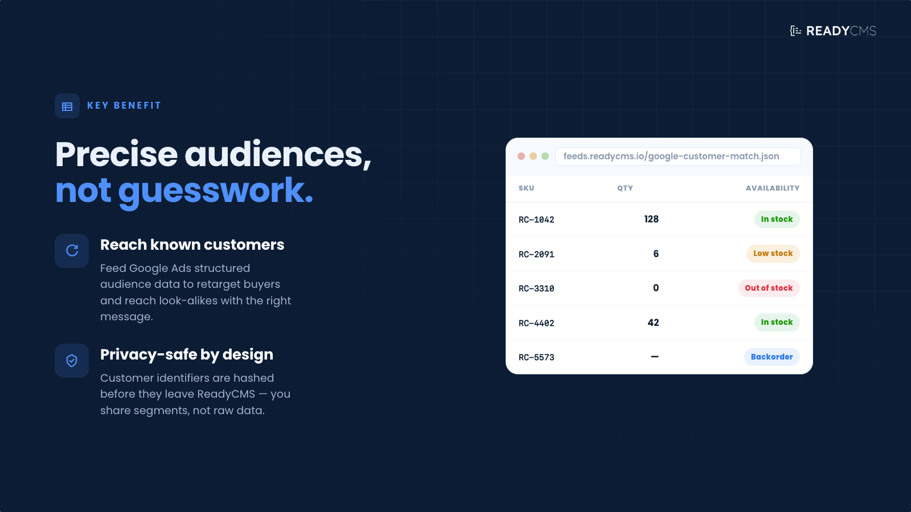Viewport: 911px width, 512px height.
Task: Click the feeds.readycms.io address bar
Action: coord(678,156)
